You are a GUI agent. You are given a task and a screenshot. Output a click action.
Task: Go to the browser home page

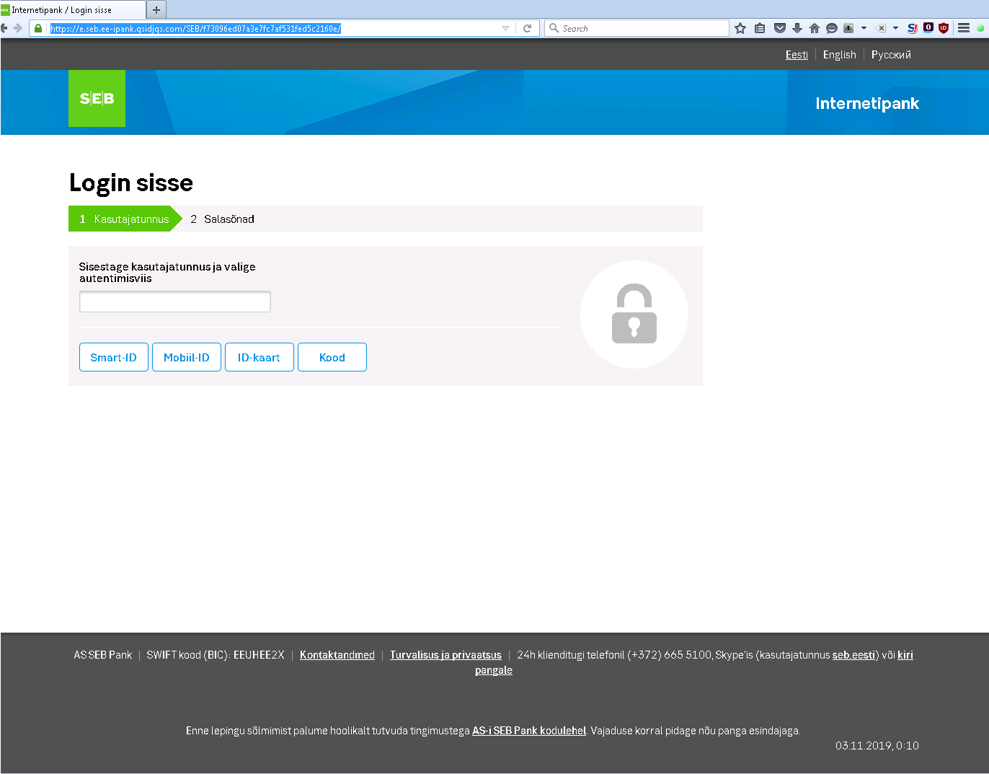[x=815, y=28]
